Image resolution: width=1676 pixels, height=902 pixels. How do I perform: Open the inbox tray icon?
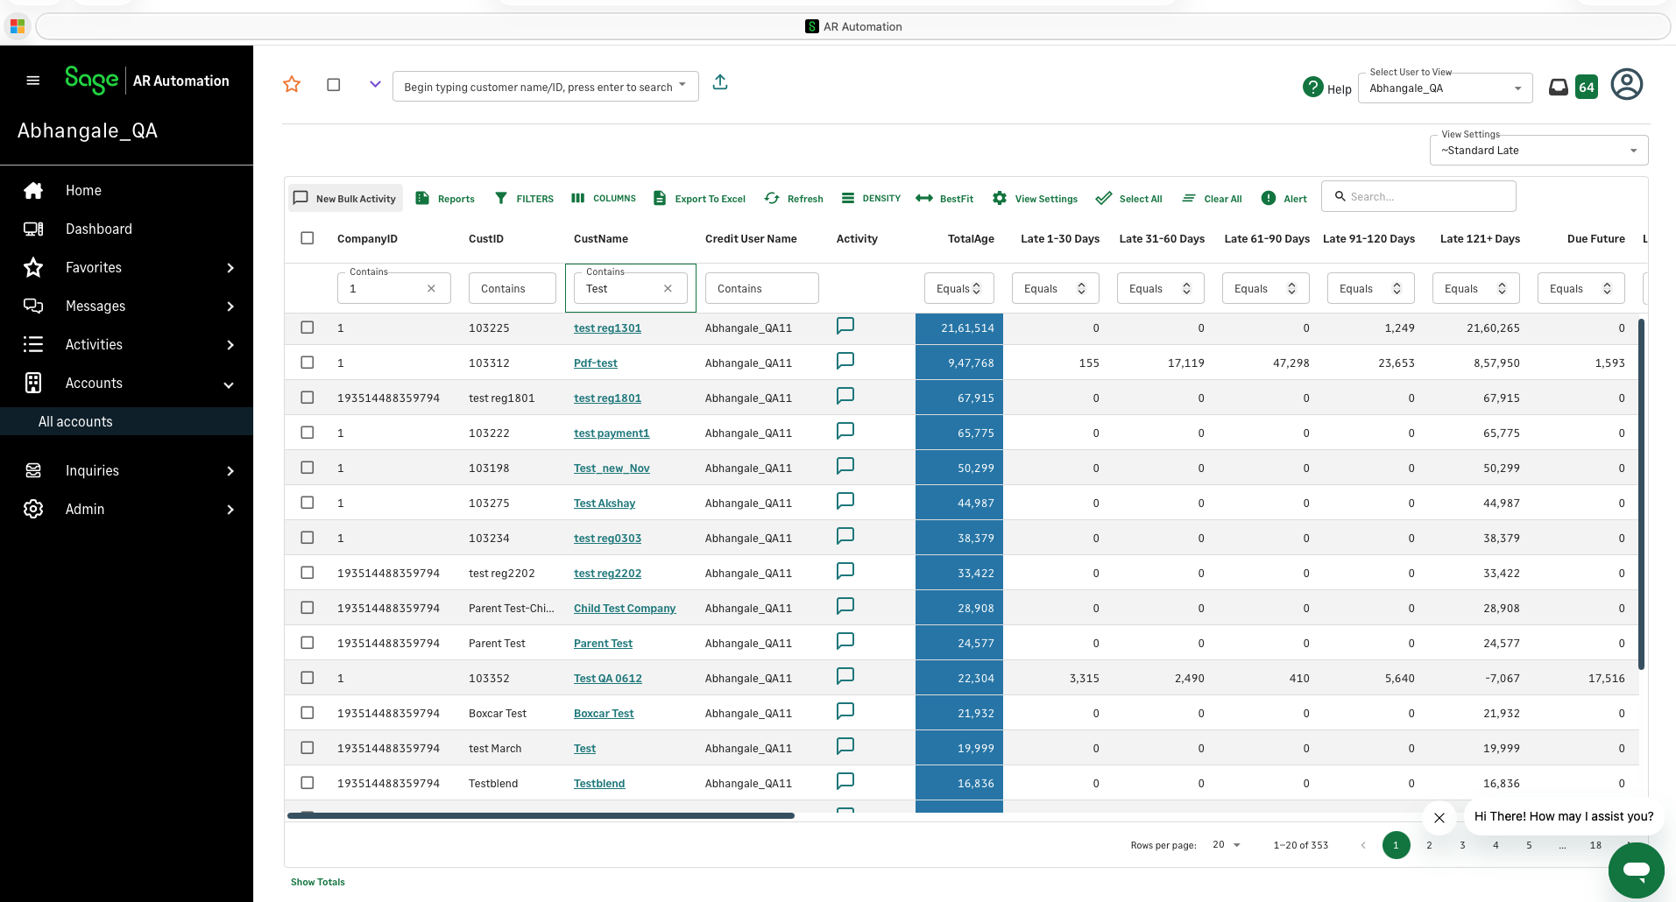tap(1558, 88)
